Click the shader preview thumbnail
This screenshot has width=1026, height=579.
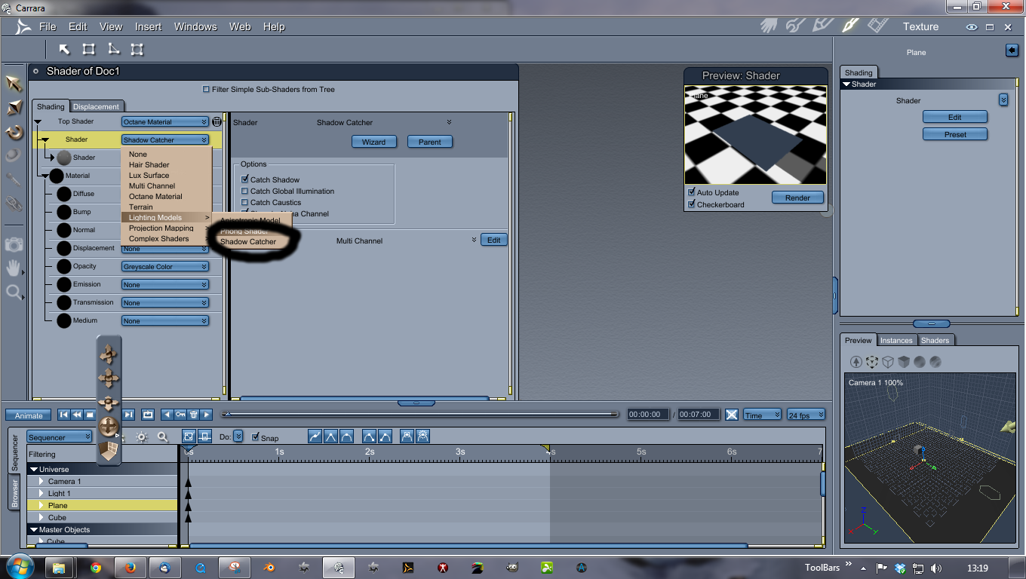click(x=755, y=135)
